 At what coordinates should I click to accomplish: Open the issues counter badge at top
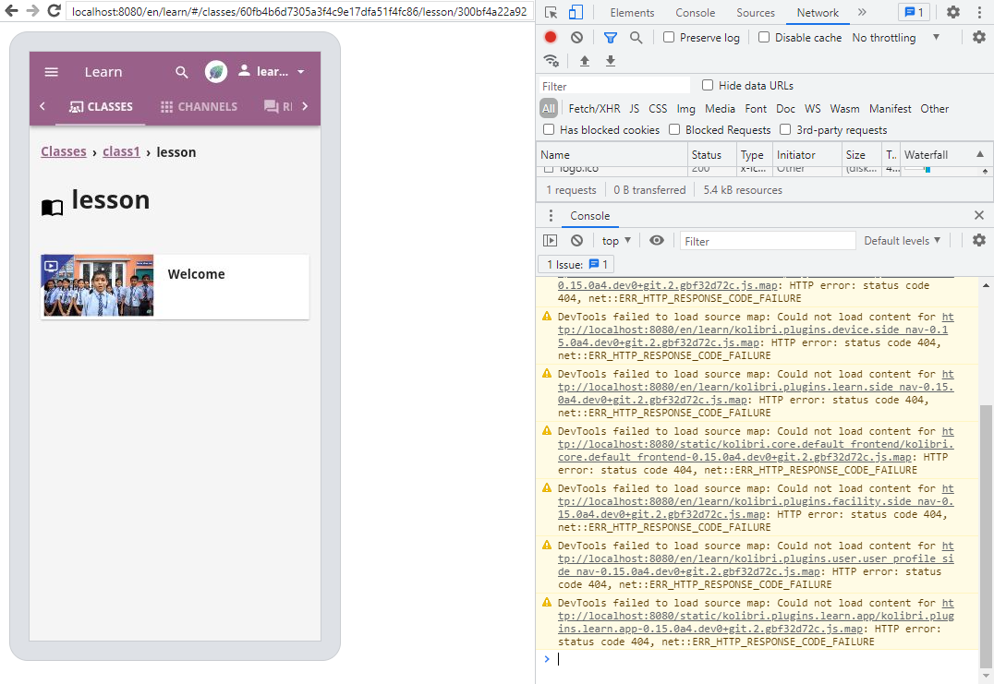tap(914, 13)
